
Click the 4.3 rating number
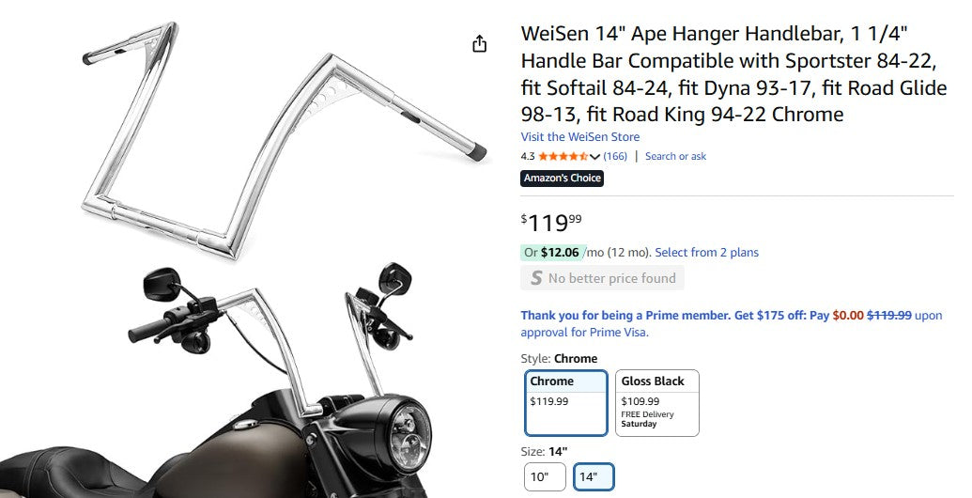coord(528,156)
